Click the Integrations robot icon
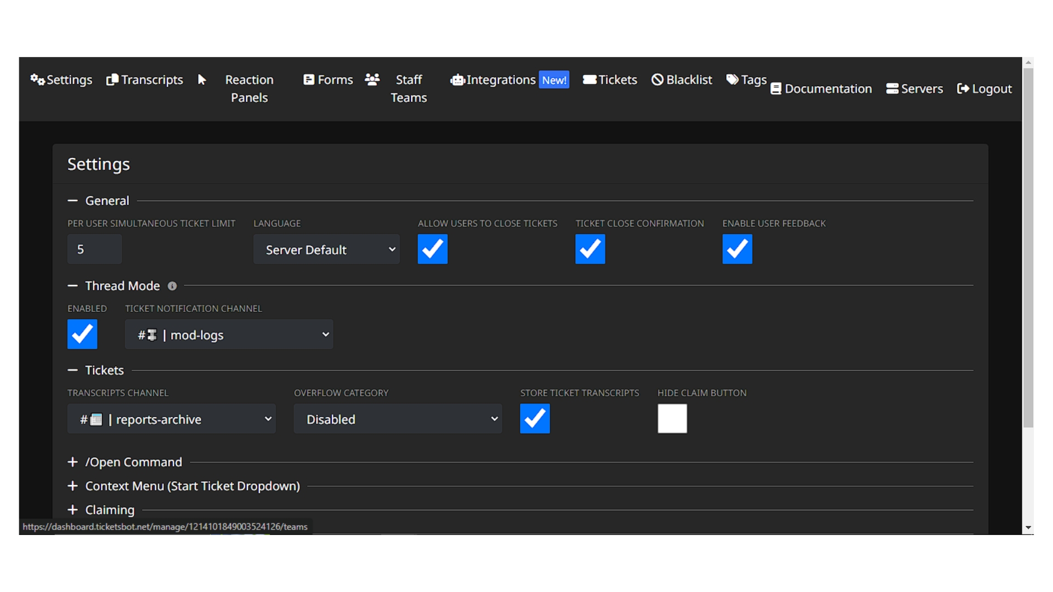Image resolution: width=1053 pixels, height=592 pixels. click(457, 80)
